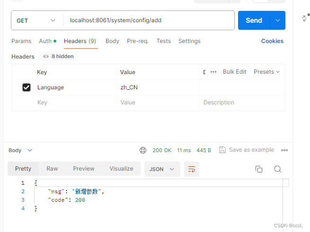Open the Tests tab

tap(164, 41)
